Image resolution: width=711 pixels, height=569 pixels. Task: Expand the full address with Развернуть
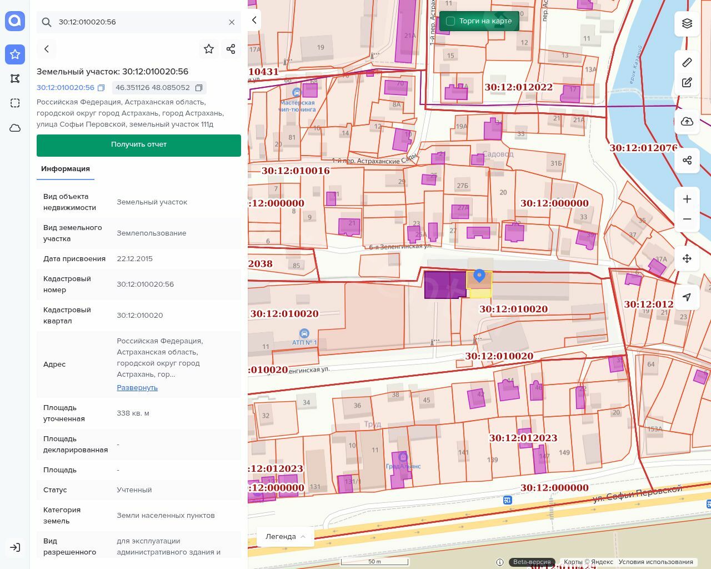click(137, 388)
